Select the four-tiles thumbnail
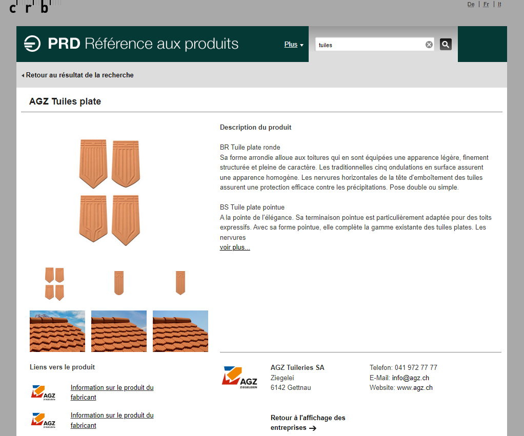The width and height of the screenshot is (524, 436). click(x=55, y=284)
